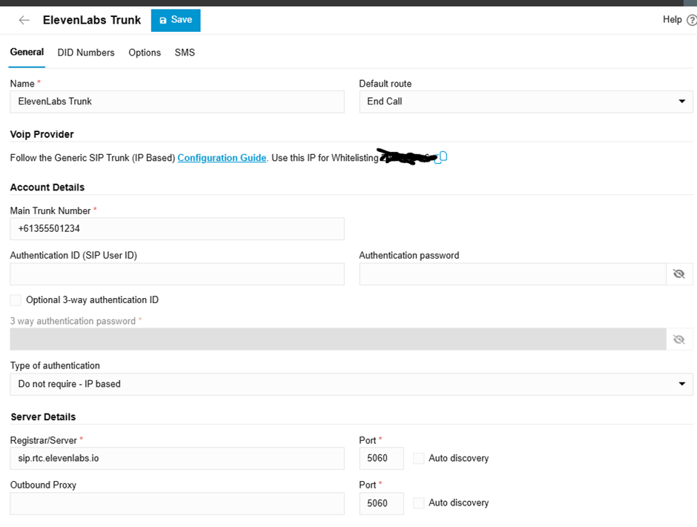Image resolution: width=697 pixels, height=527 pixels.
Task: Click the Help text link
Action: click(x=672, y=19)
